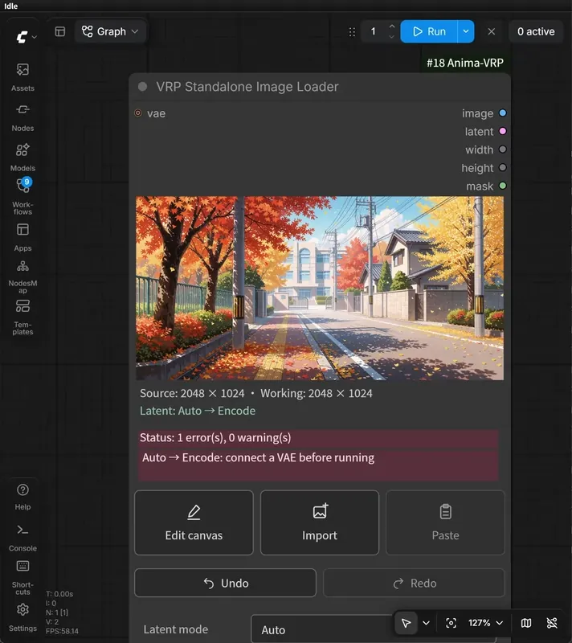572x643 pixels.
Task: Click the height output socket
Action: (503, 168)
